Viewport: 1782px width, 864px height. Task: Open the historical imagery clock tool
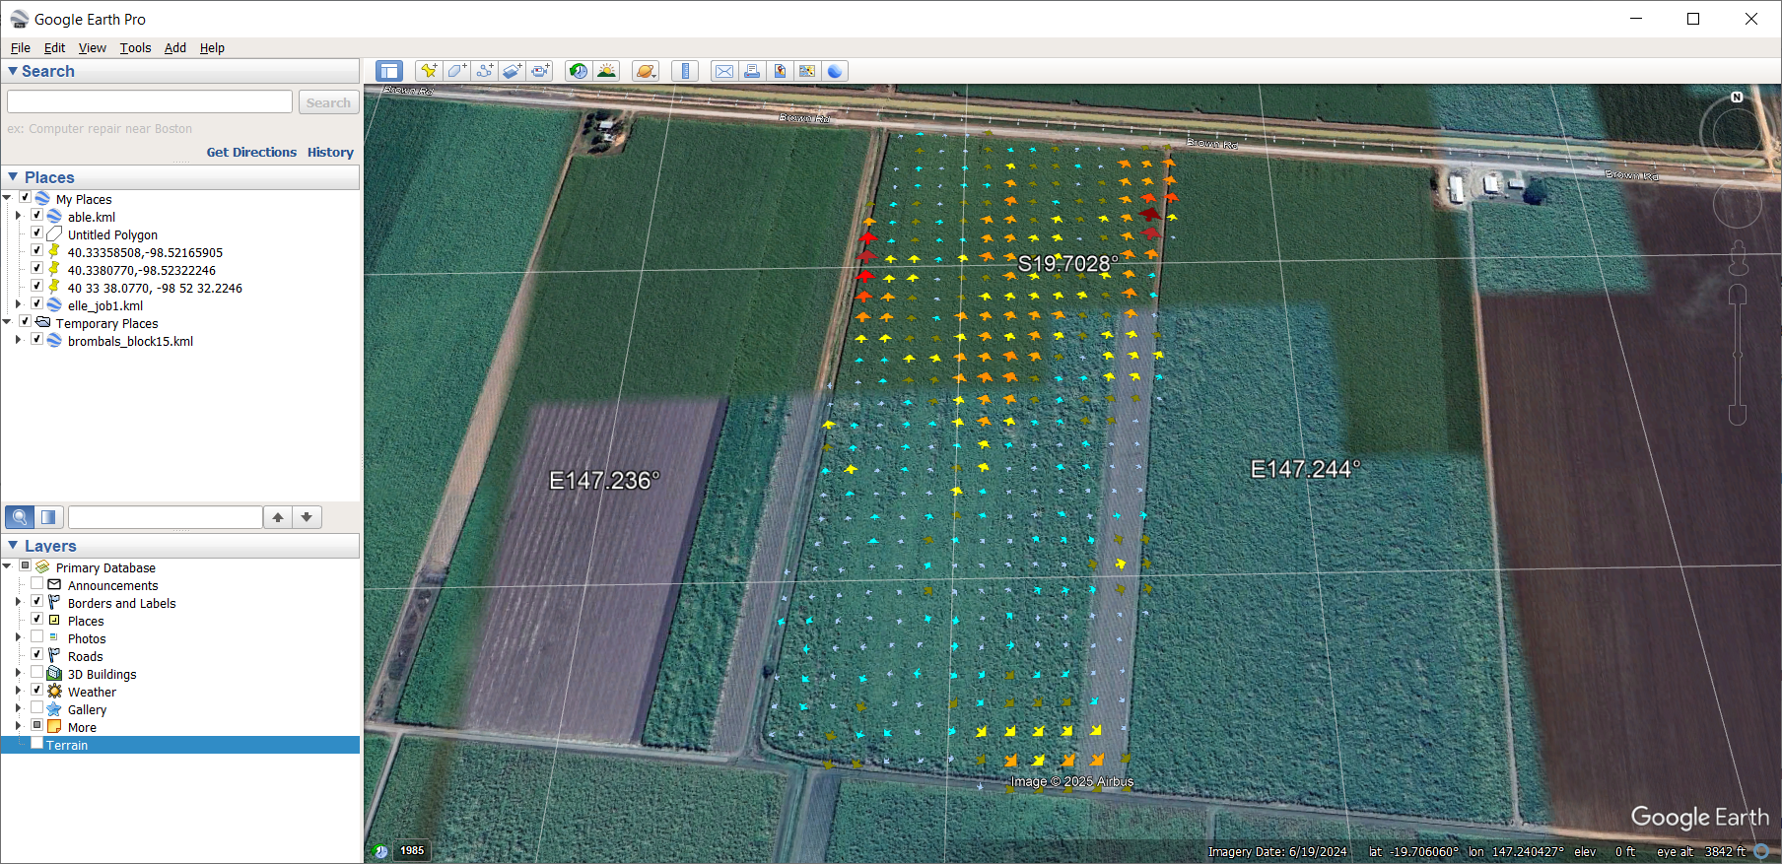tap(579, 71)
